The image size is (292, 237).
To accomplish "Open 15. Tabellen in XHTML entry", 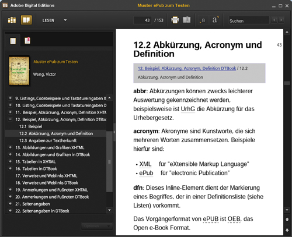I will 36,162.
